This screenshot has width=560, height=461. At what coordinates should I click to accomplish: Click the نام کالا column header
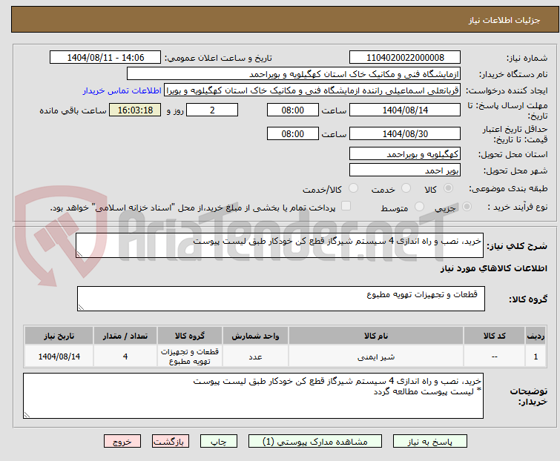pos(376,336)
